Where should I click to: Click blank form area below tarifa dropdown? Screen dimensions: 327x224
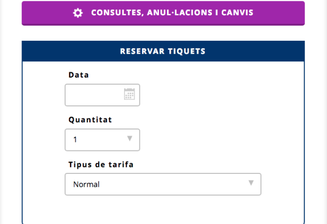tap(163, 208)
